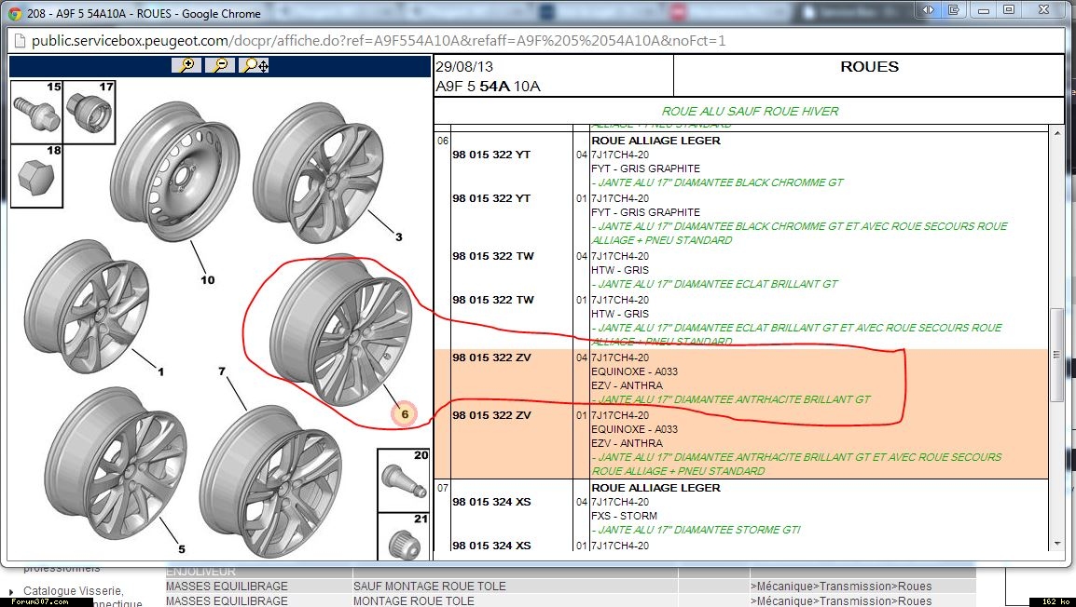Click the zoom in magnifier icon

(186, 65)
